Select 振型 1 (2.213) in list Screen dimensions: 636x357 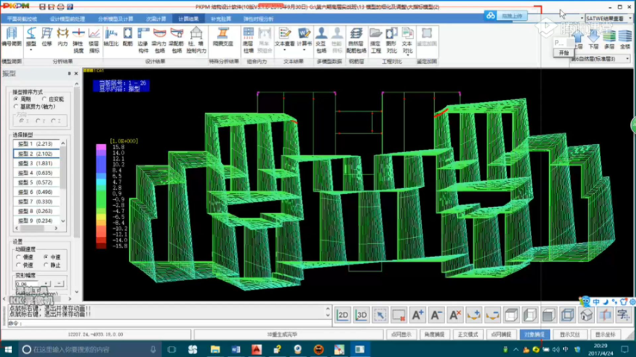36,144
